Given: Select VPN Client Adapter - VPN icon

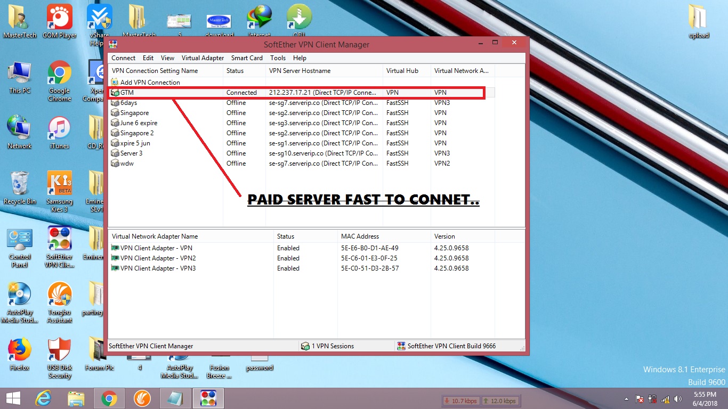Looking at the screenshot, I should 115,248.
